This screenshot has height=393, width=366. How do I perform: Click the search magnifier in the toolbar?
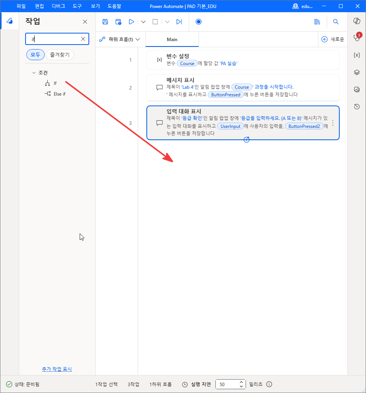pos(335,22)
